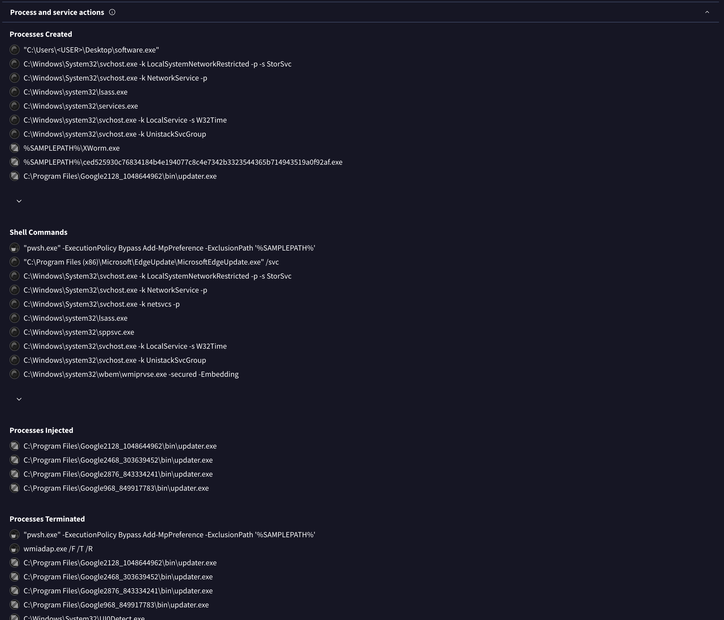
Task: Click the icon next to sppsvc.exe
Action: pos(14,332)
